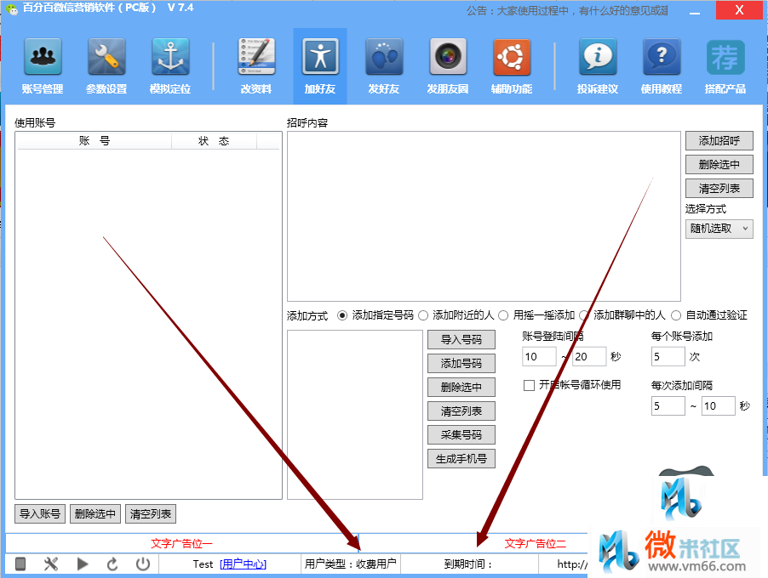Select 添加群聊中的人 radio option
The height and width of the screenshot is (578, 768).
click(x=584, y=315)
